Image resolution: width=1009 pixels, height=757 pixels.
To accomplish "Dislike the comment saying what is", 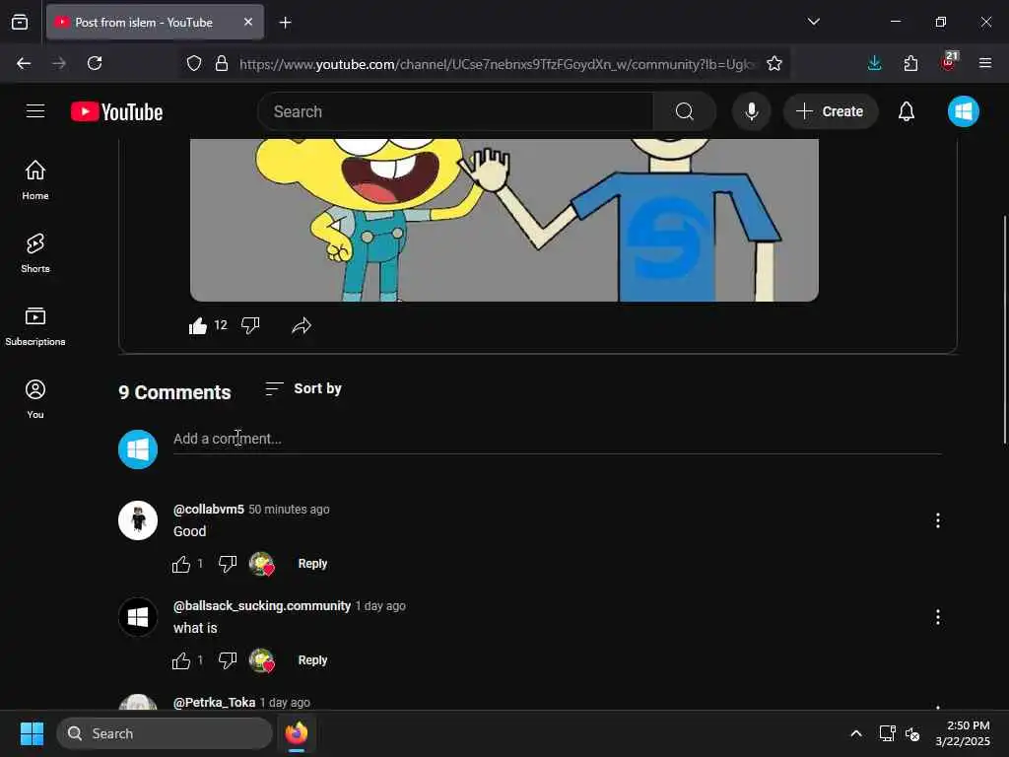I will coord(228,660).
